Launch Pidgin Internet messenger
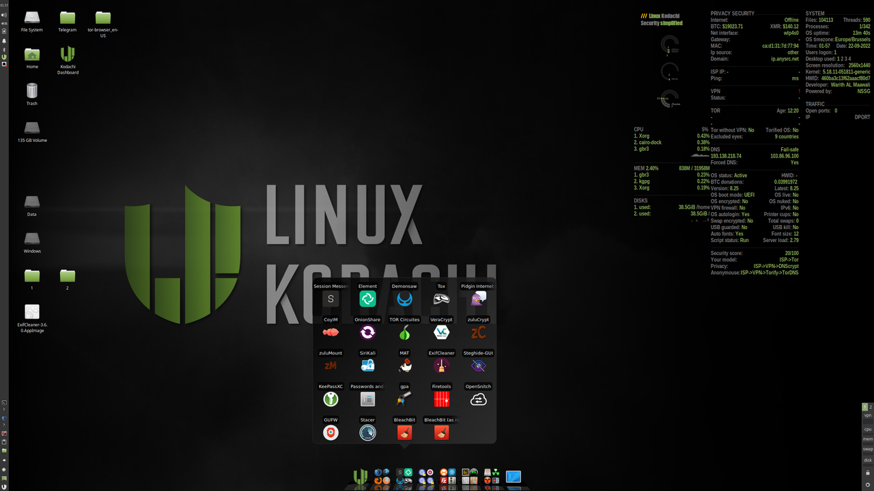 (x=478, y=299)
